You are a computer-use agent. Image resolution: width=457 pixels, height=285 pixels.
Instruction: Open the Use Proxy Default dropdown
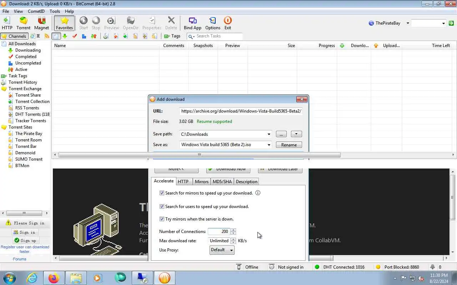point(222,250)
